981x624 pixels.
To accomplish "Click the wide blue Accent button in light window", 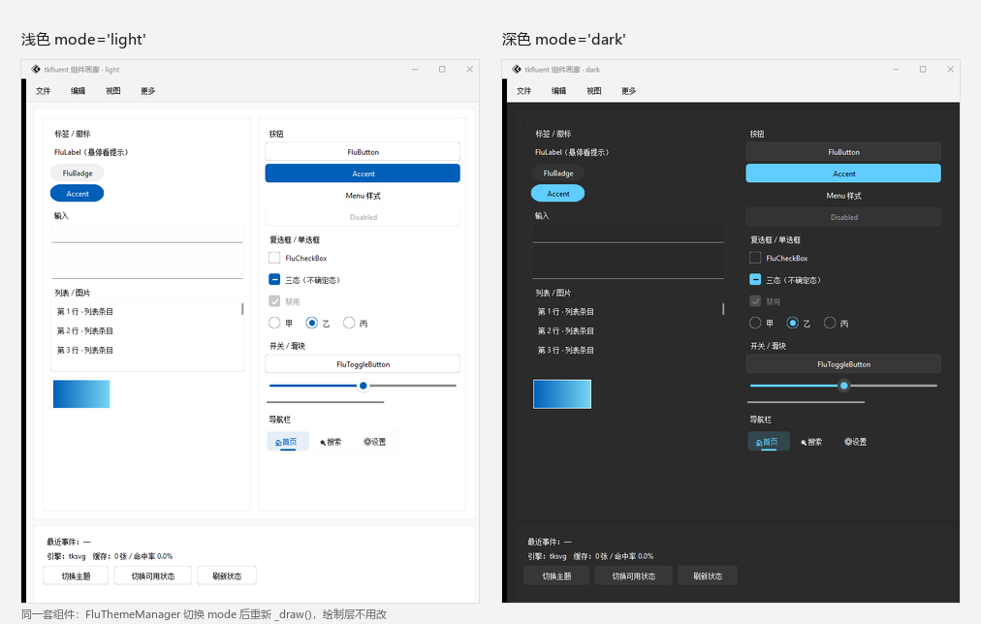I will coord(363,173).
